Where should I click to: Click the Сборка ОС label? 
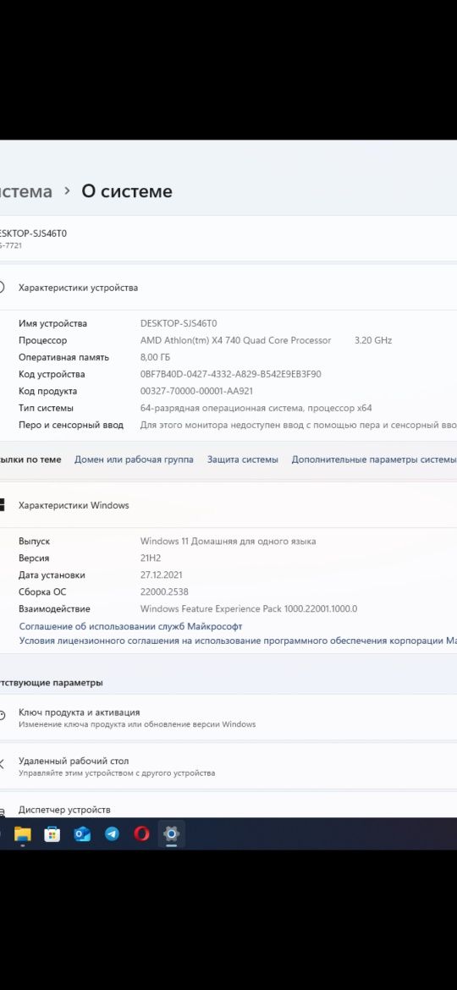42,592
